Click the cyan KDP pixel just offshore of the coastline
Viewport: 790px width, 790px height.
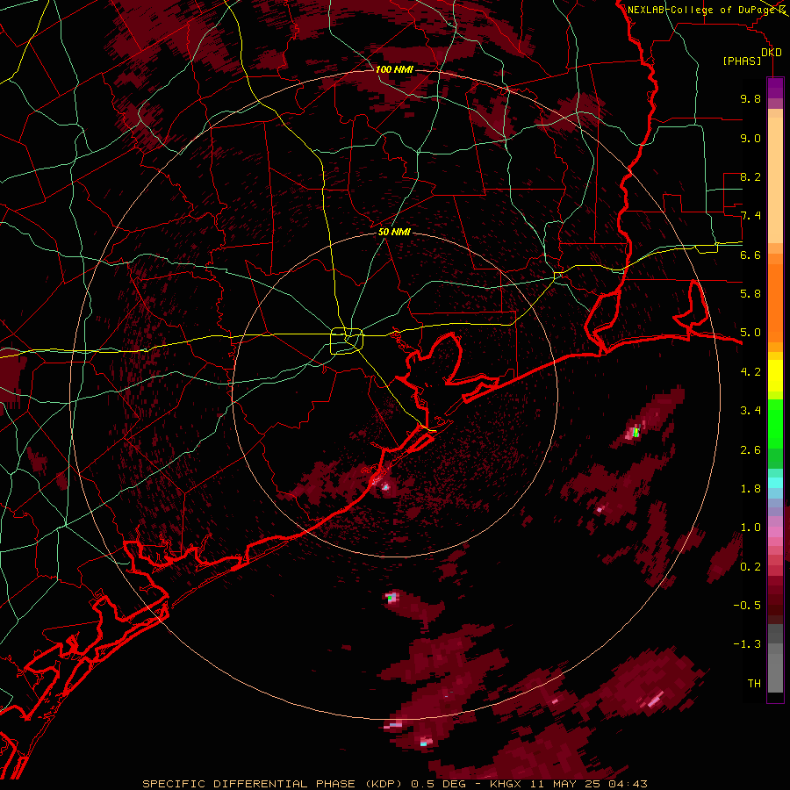click(x=386, y=487)
